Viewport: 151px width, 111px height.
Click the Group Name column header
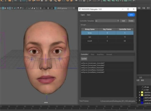click(90, 29)
